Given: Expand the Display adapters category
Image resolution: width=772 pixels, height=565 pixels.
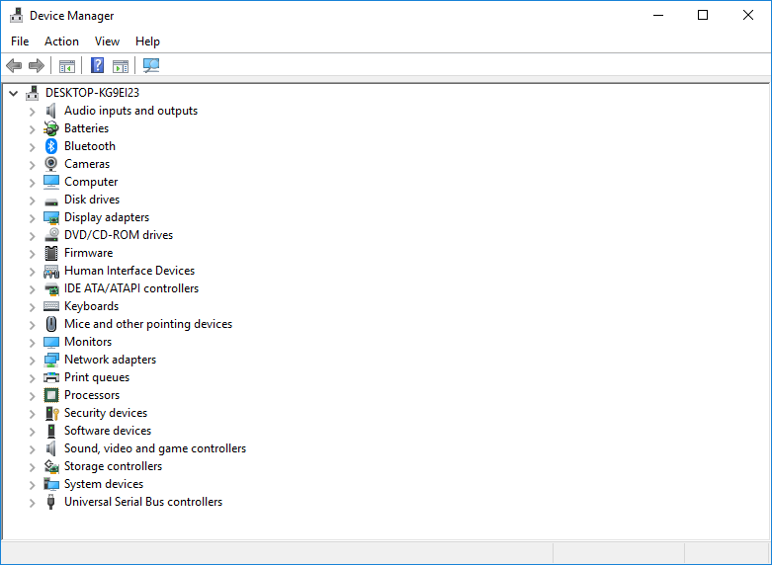Looking at the screenshot, I should point(32,217).
